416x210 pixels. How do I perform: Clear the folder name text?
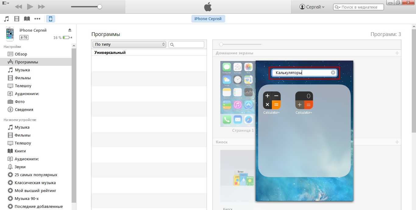333,73
